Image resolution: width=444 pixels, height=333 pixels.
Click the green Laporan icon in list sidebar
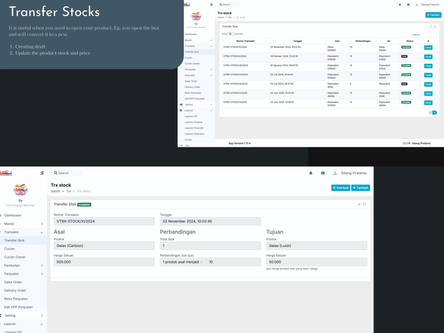181,111
